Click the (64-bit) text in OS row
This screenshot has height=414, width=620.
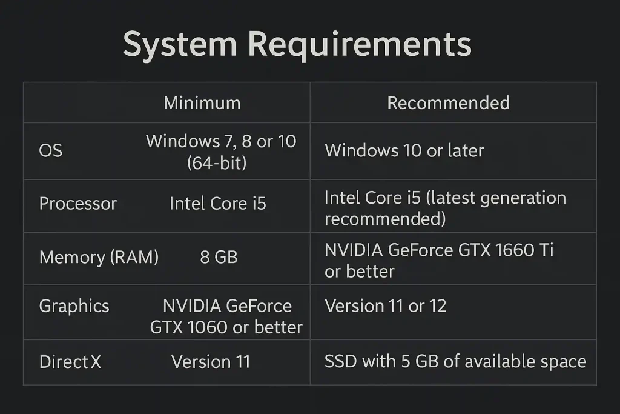pyautogui.click(x=217, y=162)
